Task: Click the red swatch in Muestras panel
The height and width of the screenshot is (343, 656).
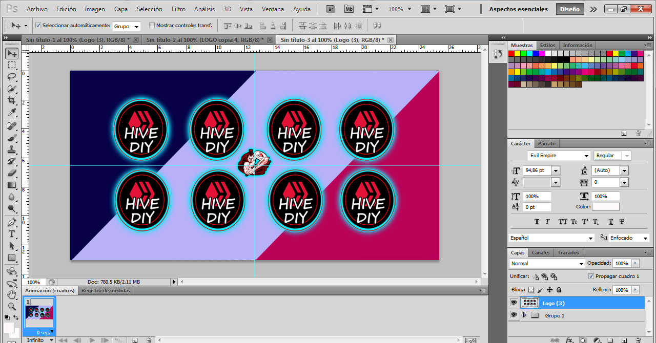Action: (511, 53)
